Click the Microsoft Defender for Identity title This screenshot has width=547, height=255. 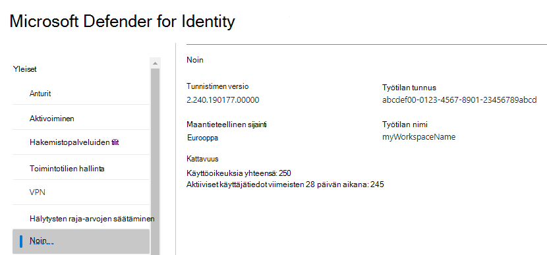122,22
